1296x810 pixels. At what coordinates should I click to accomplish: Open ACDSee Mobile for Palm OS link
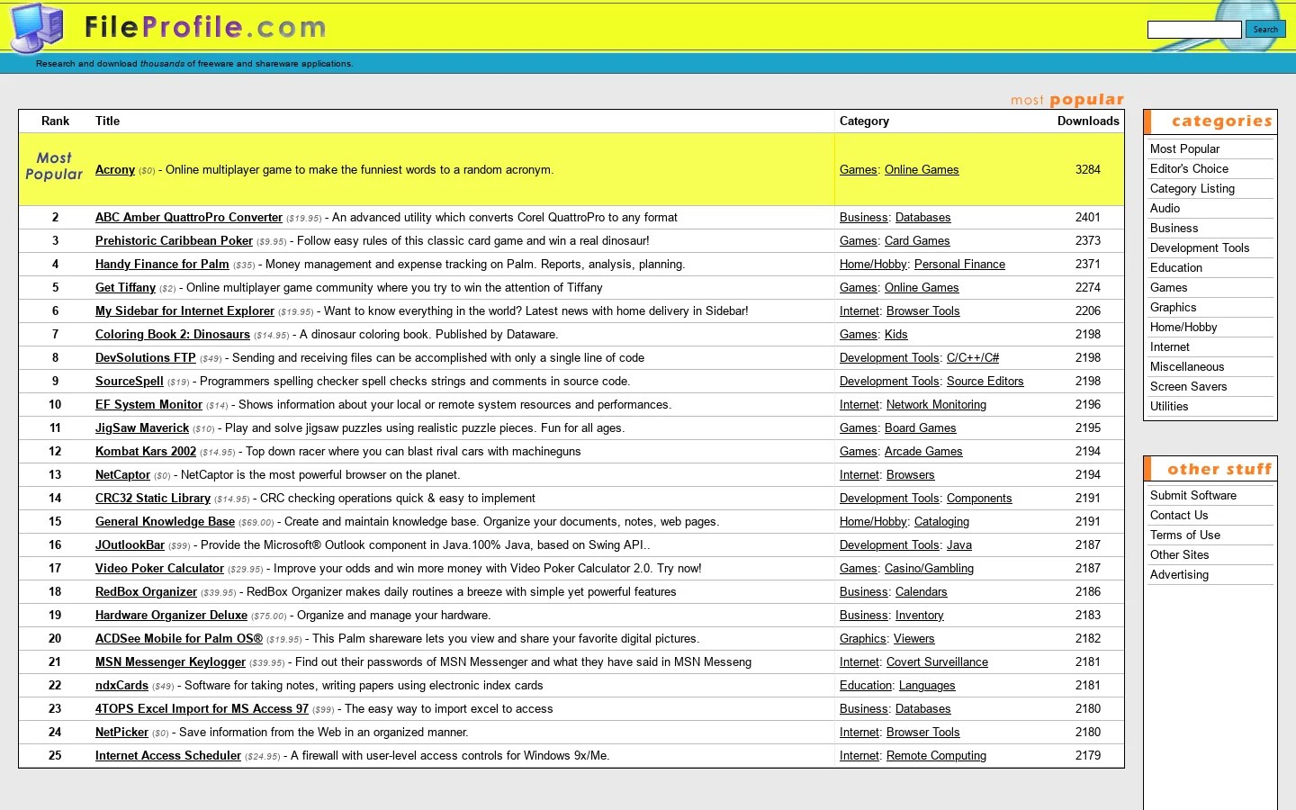179,639
